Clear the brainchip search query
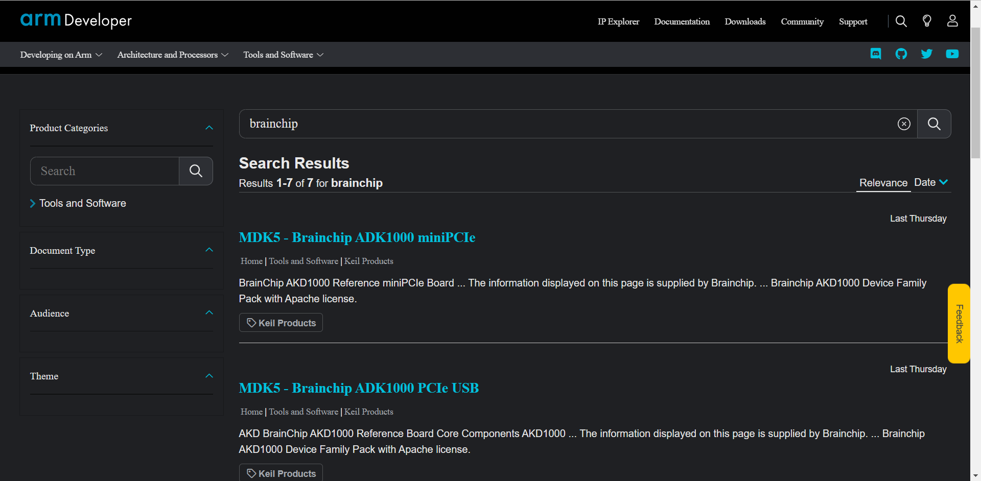The height and width of the screenshot is (481, 981). (x=904, y=124)
